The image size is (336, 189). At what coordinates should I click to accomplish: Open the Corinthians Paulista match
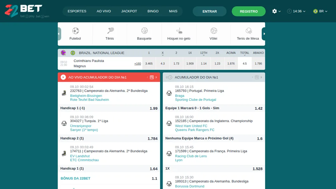tap(89, 61)
